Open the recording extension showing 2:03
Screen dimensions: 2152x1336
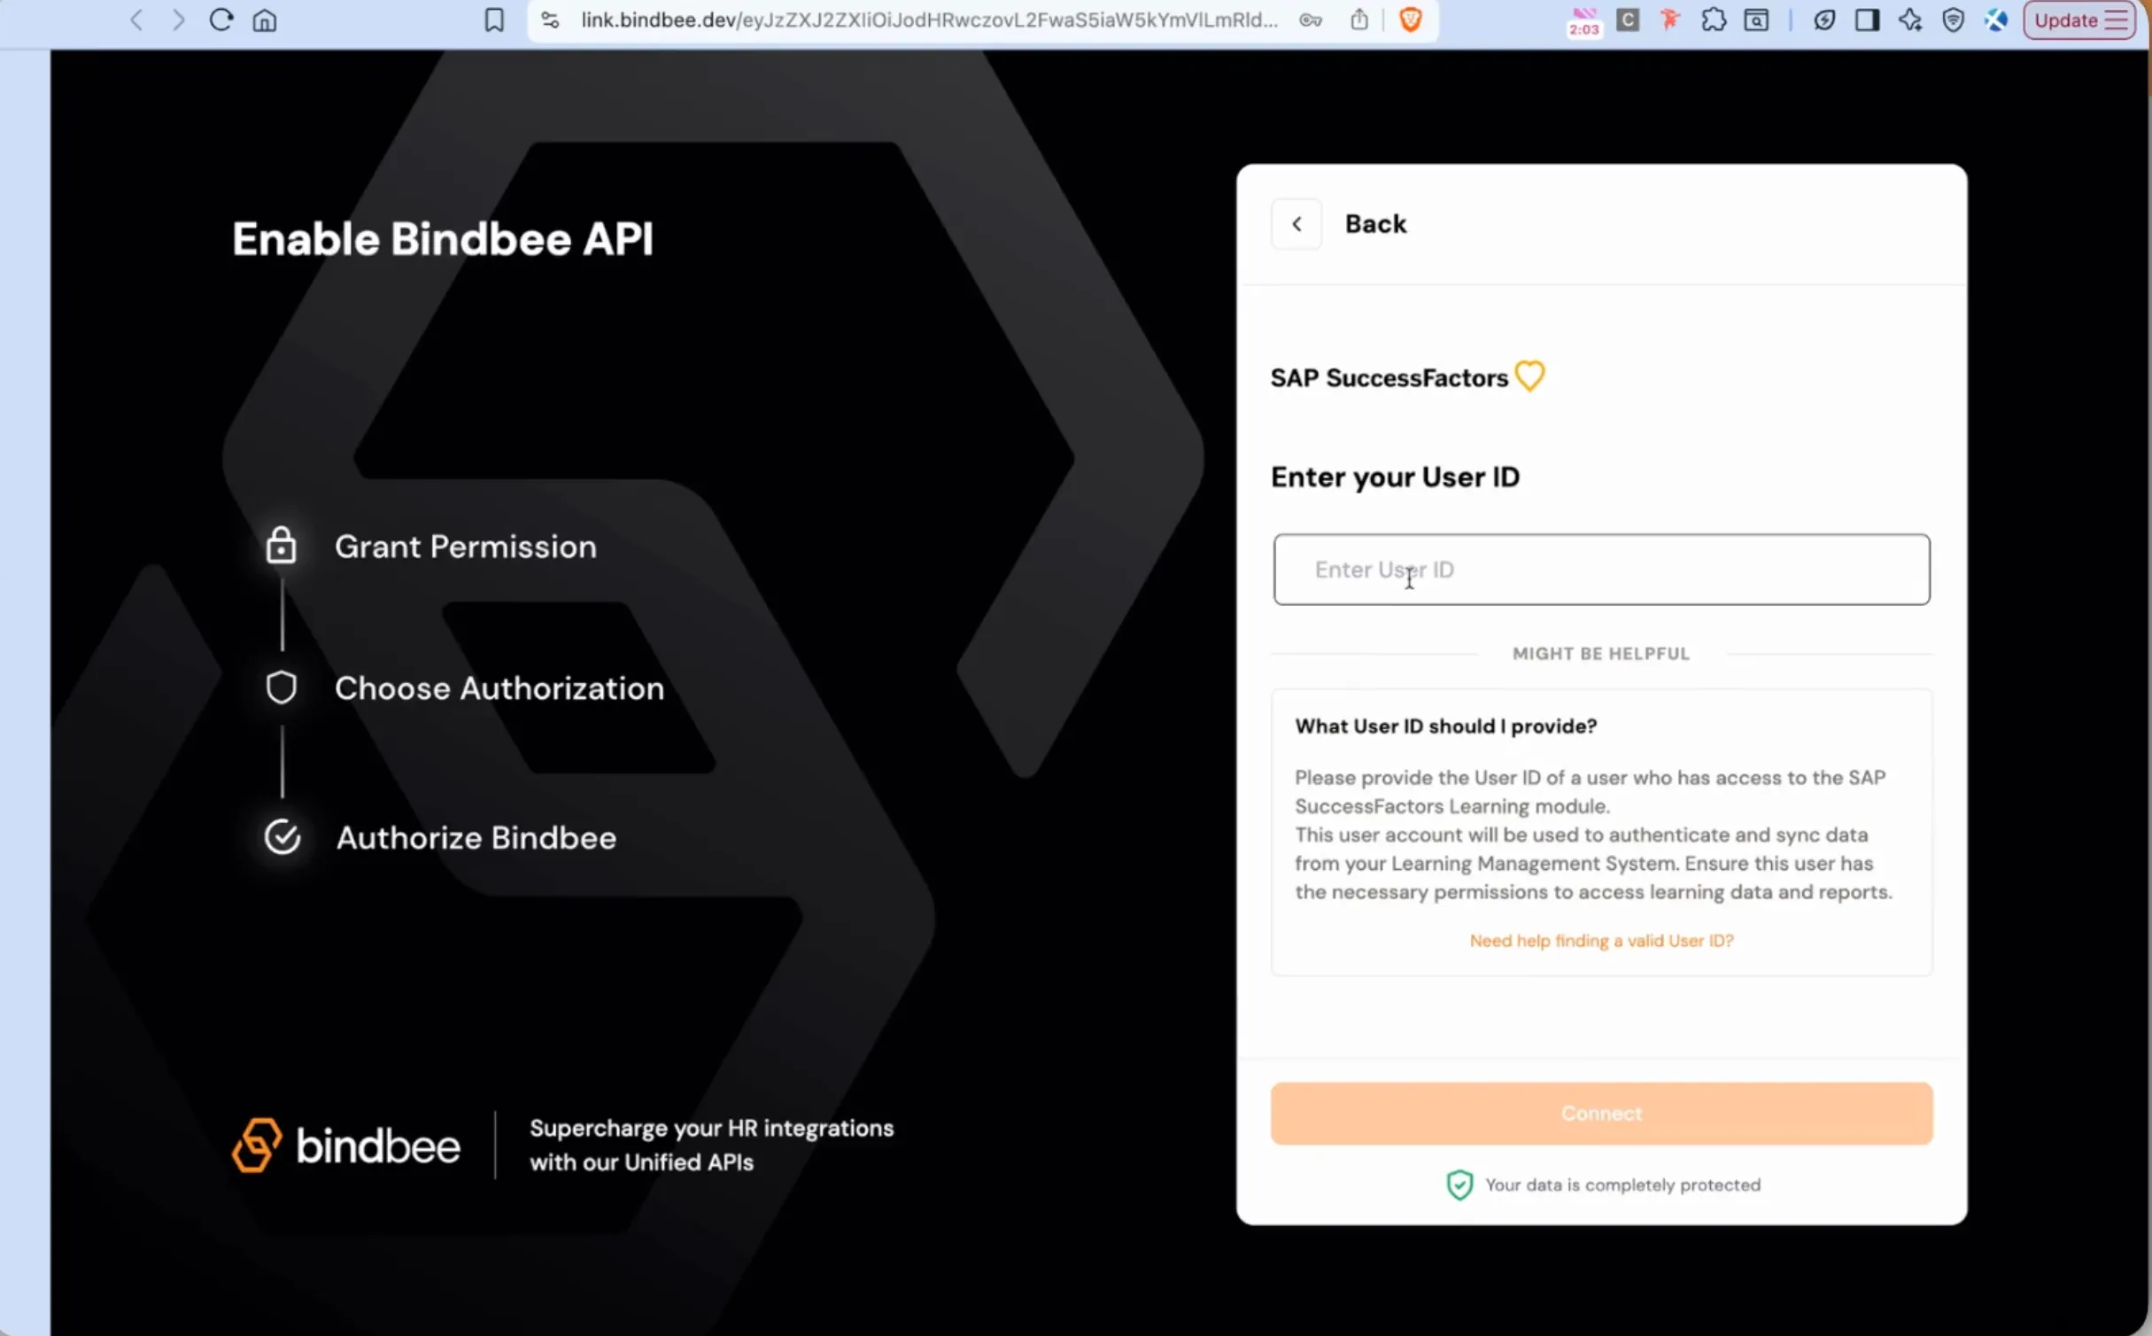[1583, 21]
